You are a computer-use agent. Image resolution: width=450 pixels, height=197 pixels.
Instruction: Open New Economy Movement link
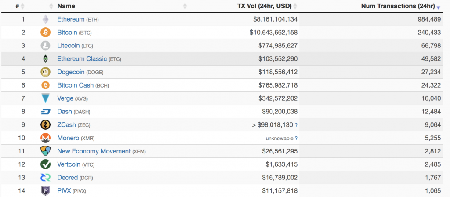coord(94,151)
